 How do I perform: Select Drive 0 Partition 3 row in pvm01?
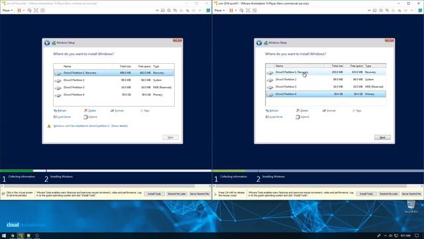tap(326, 87)
